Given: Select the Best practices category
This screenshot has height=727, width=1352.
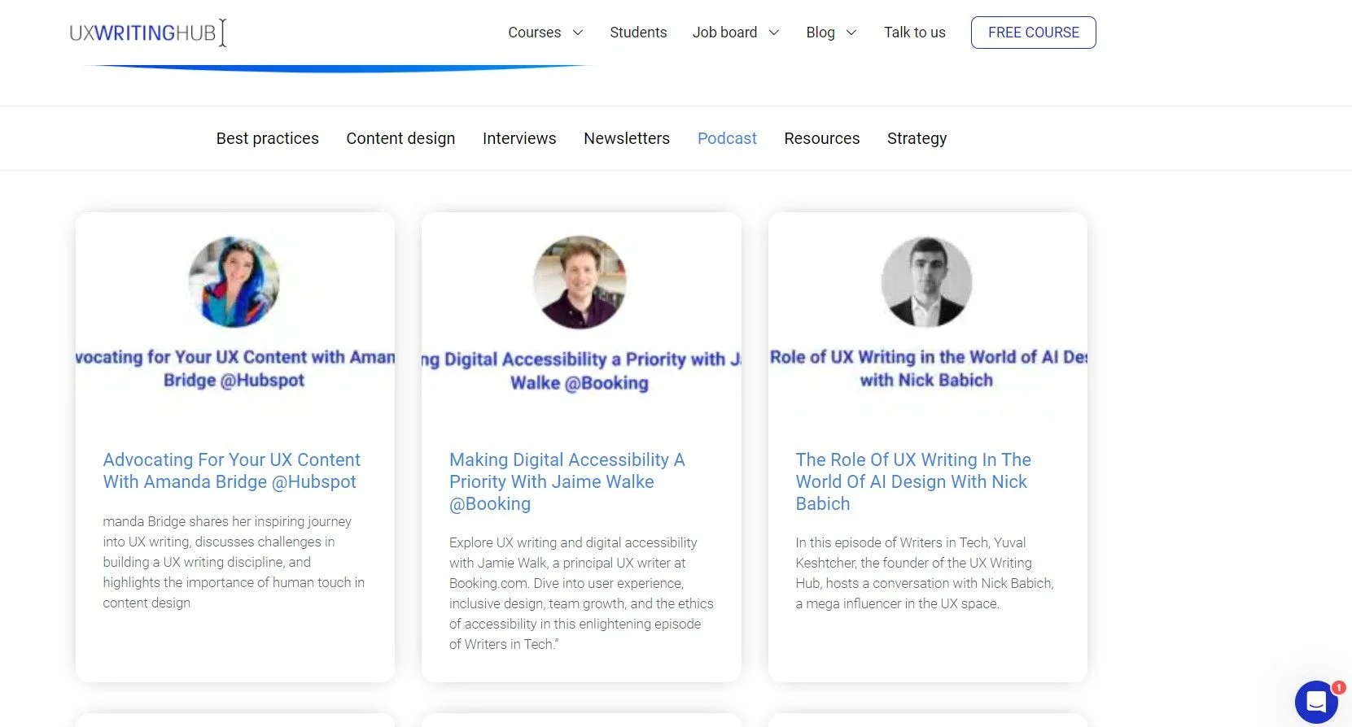Looking at the screenshot, I should [267, 138].
